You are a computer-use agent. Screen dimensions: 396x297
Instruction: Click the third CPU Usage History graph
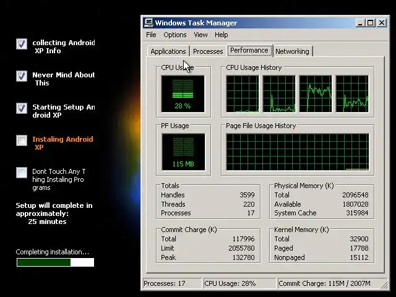pyautogui.click(x=316, y=93)
